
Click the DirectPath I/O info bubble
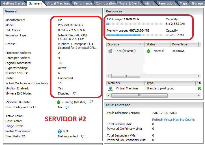coord(83,136)
